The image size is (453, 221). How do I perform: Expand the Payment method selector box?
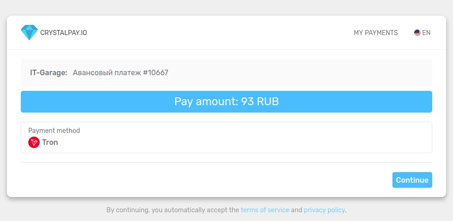226,137
